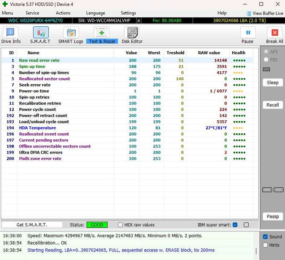Select Reallocated sector count row
Image resolution: width=285 pixels, height=260 pixels.
127,79
